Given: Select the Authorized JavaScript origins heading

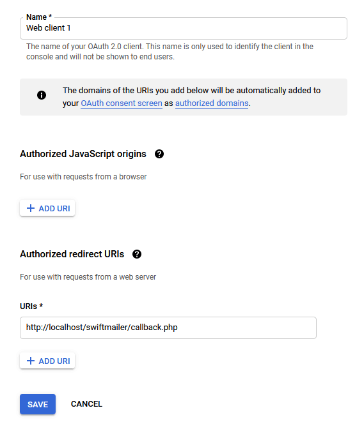Looking at the screenshot, I should (x=83, y=154).
